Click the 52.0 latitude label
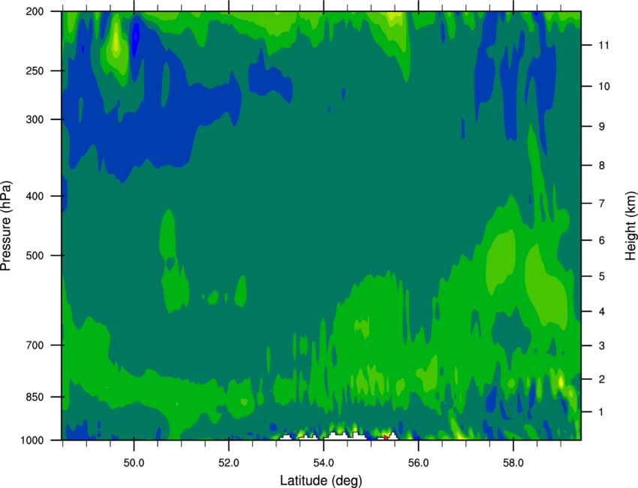The height and width of the screenshot is (488, 638). tap(229, 463)
